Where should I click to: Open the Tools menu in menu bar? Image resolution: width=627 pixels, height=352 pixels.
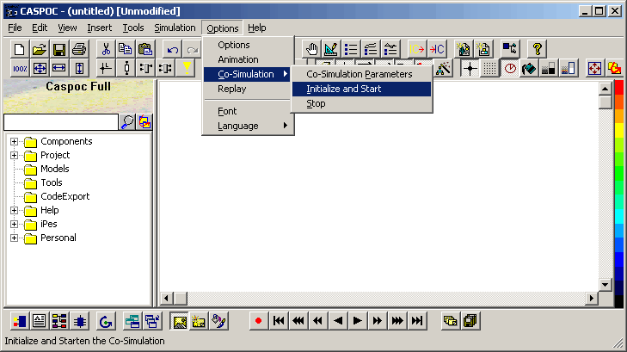(132, 28)
